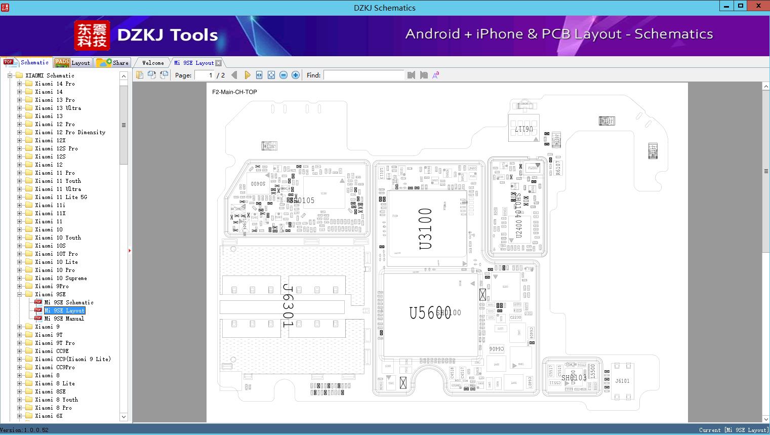Click the PDF icon beside Mi 9SE Manual
Image resolution: width=770 pixels, height=435 pixels.
[38, 319]
